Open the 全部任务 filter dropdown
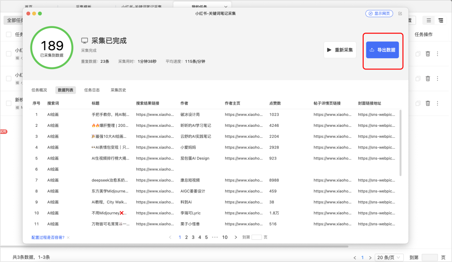This screenshot has width=452, height=262. pos(14,20)
